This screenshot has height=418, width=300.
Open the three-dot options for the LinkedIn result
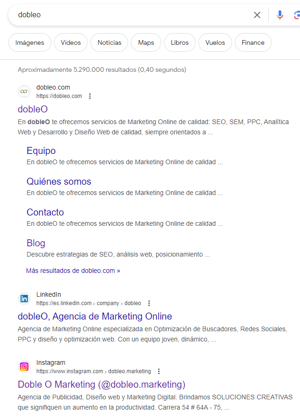click(149, 303)
